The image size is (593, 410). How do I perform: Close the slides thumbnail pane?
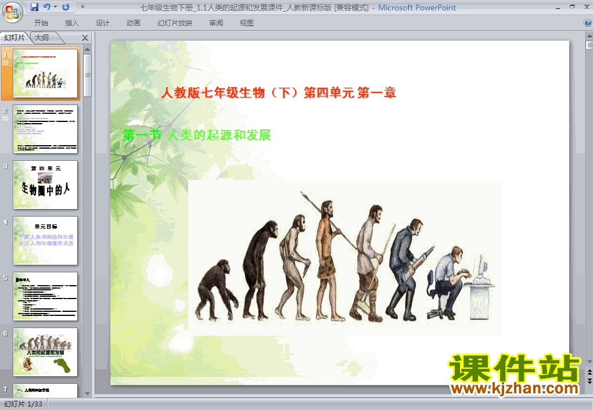pyautogui.click(x=85, y=38)
